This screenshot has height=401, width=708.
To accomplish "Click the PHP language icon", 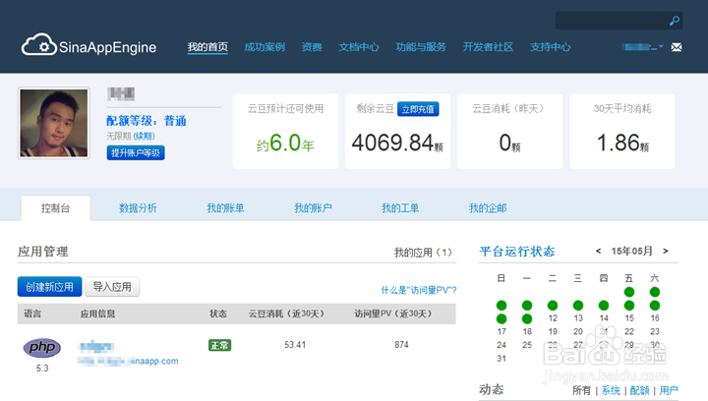I will (x=42, y=347).
